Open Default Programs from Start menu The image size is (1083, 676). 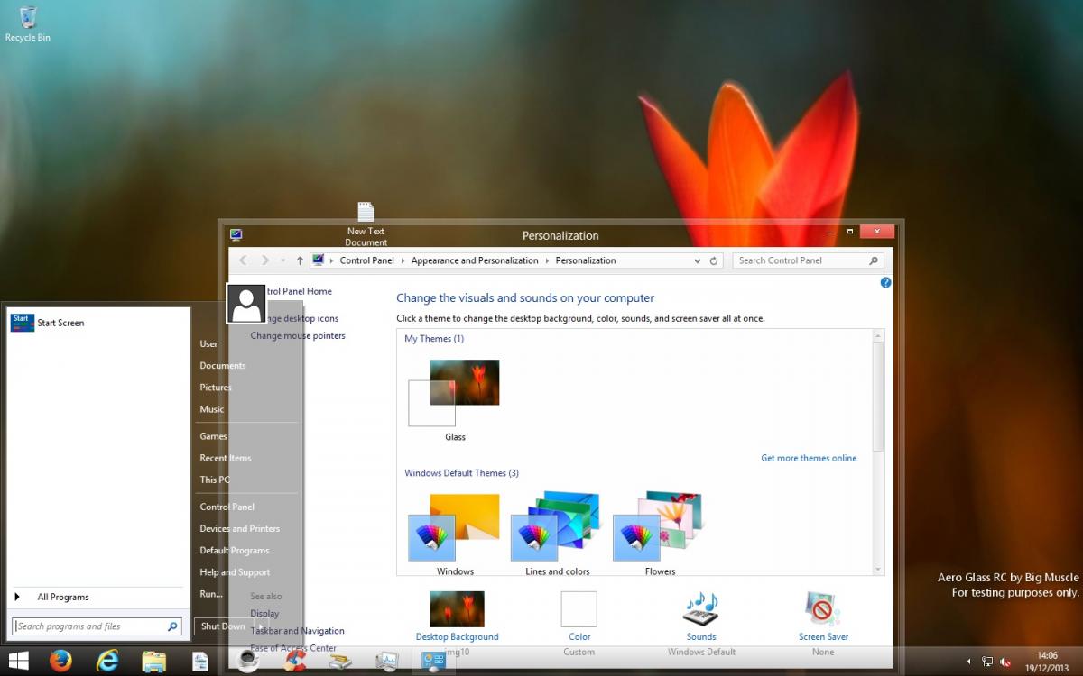pyautogui.click(x=235, y=550)
